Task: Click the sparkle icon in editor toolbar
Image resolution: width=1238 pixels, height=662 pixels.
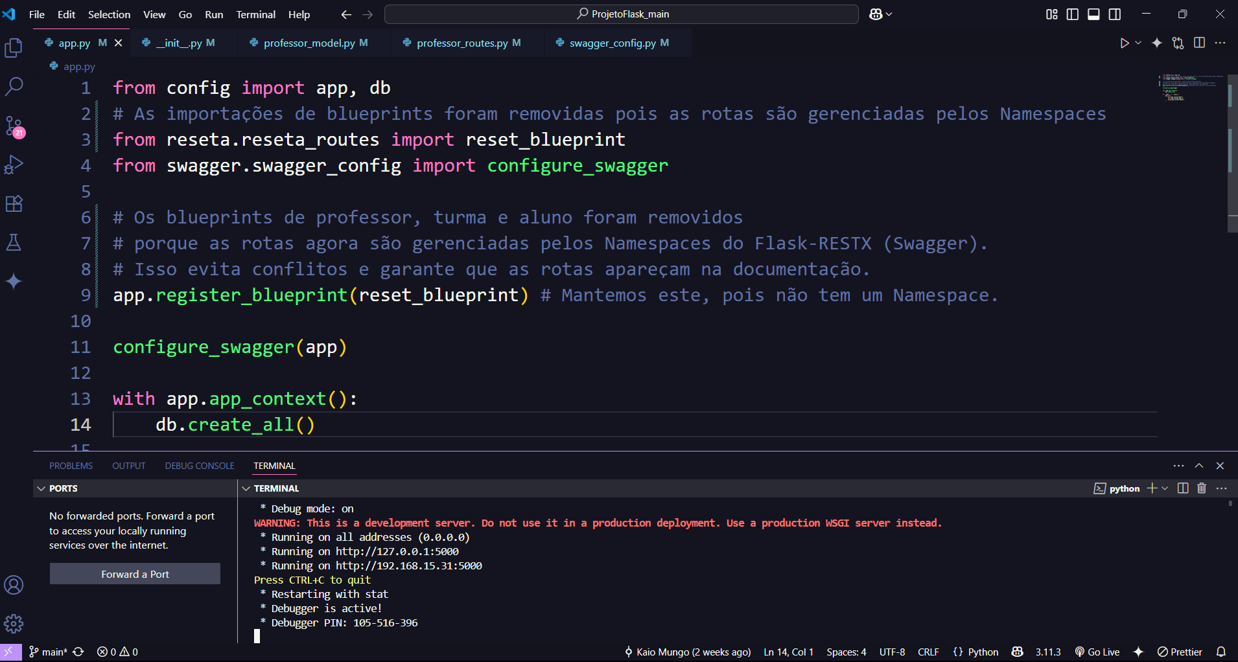Action: pos(1157,43)
